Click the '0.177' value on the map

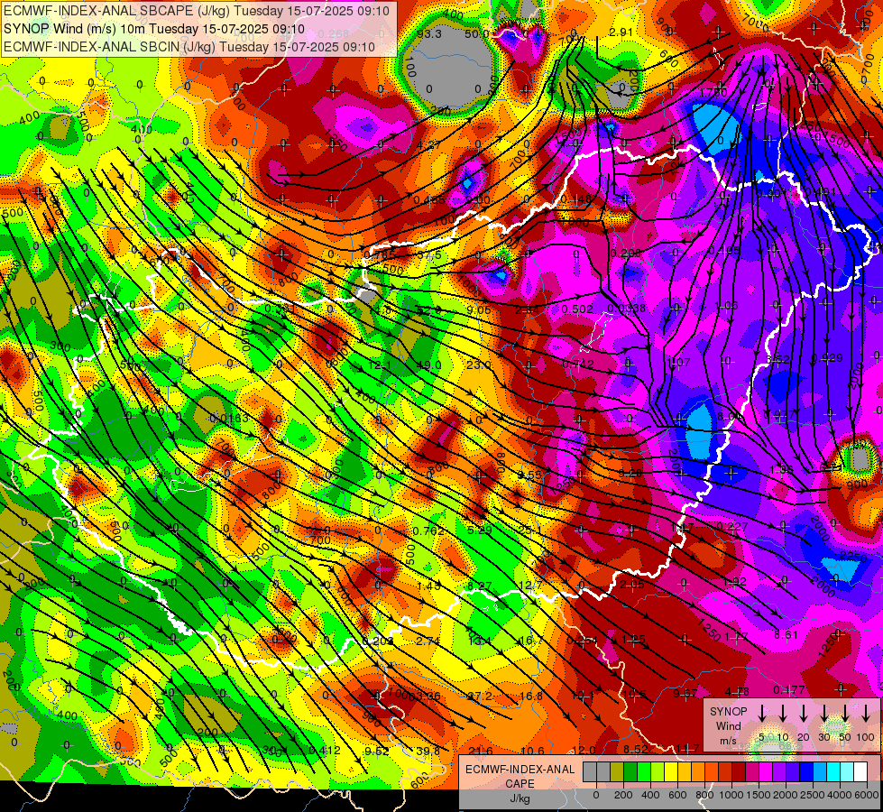(789, 690)
